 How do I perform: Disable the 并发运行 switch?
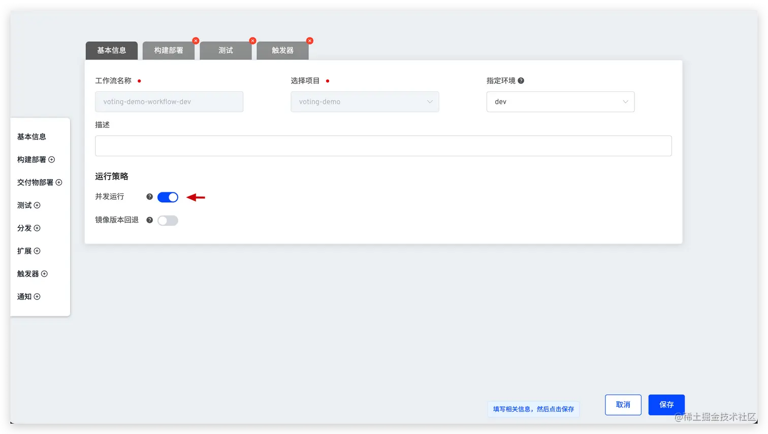168,197
